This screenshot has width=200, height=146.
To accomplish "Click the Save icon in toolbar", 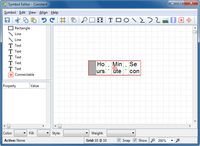I will 7,20.
